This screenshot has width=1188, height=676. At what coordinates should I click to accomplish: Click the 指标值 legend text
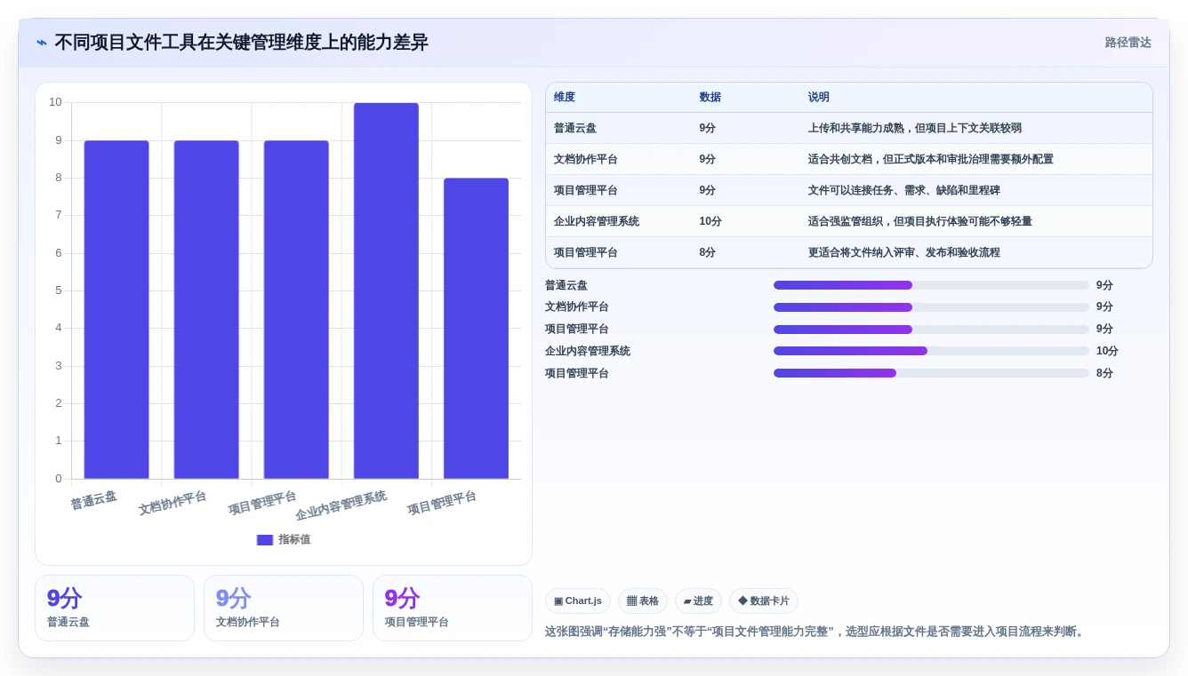294,540
